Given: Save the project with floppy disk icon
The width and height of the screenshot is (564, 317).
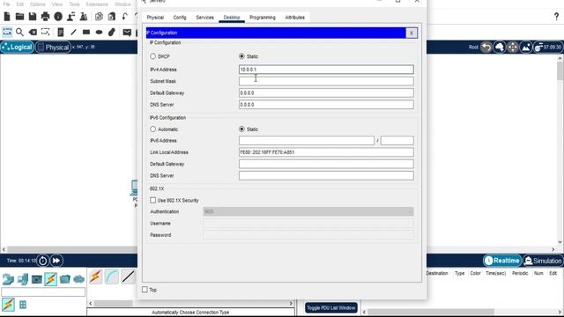Looking at the screenshot, I should coord(33,17).
